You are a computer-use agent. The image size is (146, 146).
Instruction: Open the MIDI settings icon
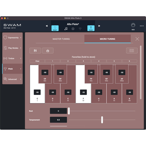coord(133,25)
